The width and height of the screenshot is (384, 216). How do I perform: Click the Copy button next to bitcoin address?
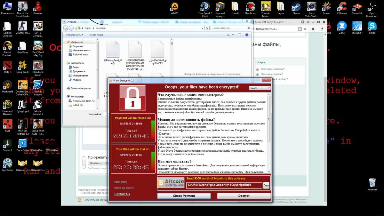[266, 185]
